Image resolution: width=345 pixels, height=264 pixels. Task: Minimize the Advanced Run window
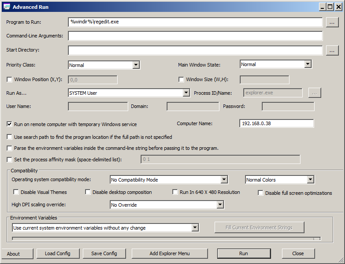[x=323, y=7]
